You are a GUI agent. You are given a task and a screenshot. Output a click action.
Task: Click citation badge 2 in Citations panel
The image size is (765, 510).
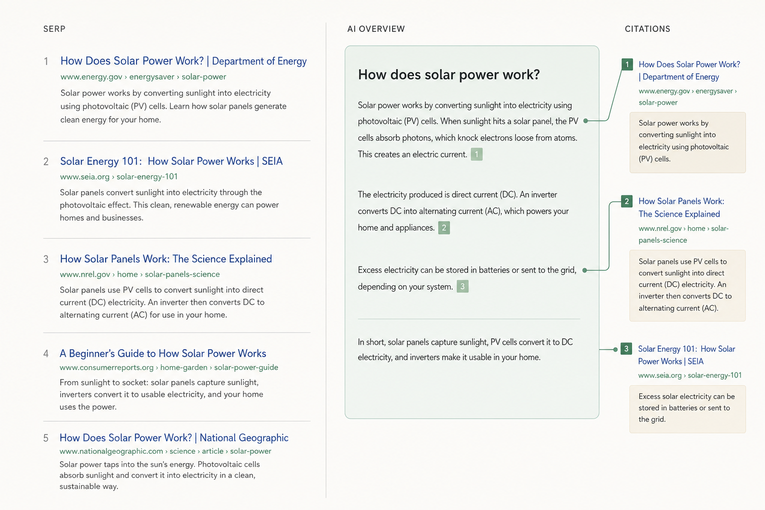tap(627, 201)
